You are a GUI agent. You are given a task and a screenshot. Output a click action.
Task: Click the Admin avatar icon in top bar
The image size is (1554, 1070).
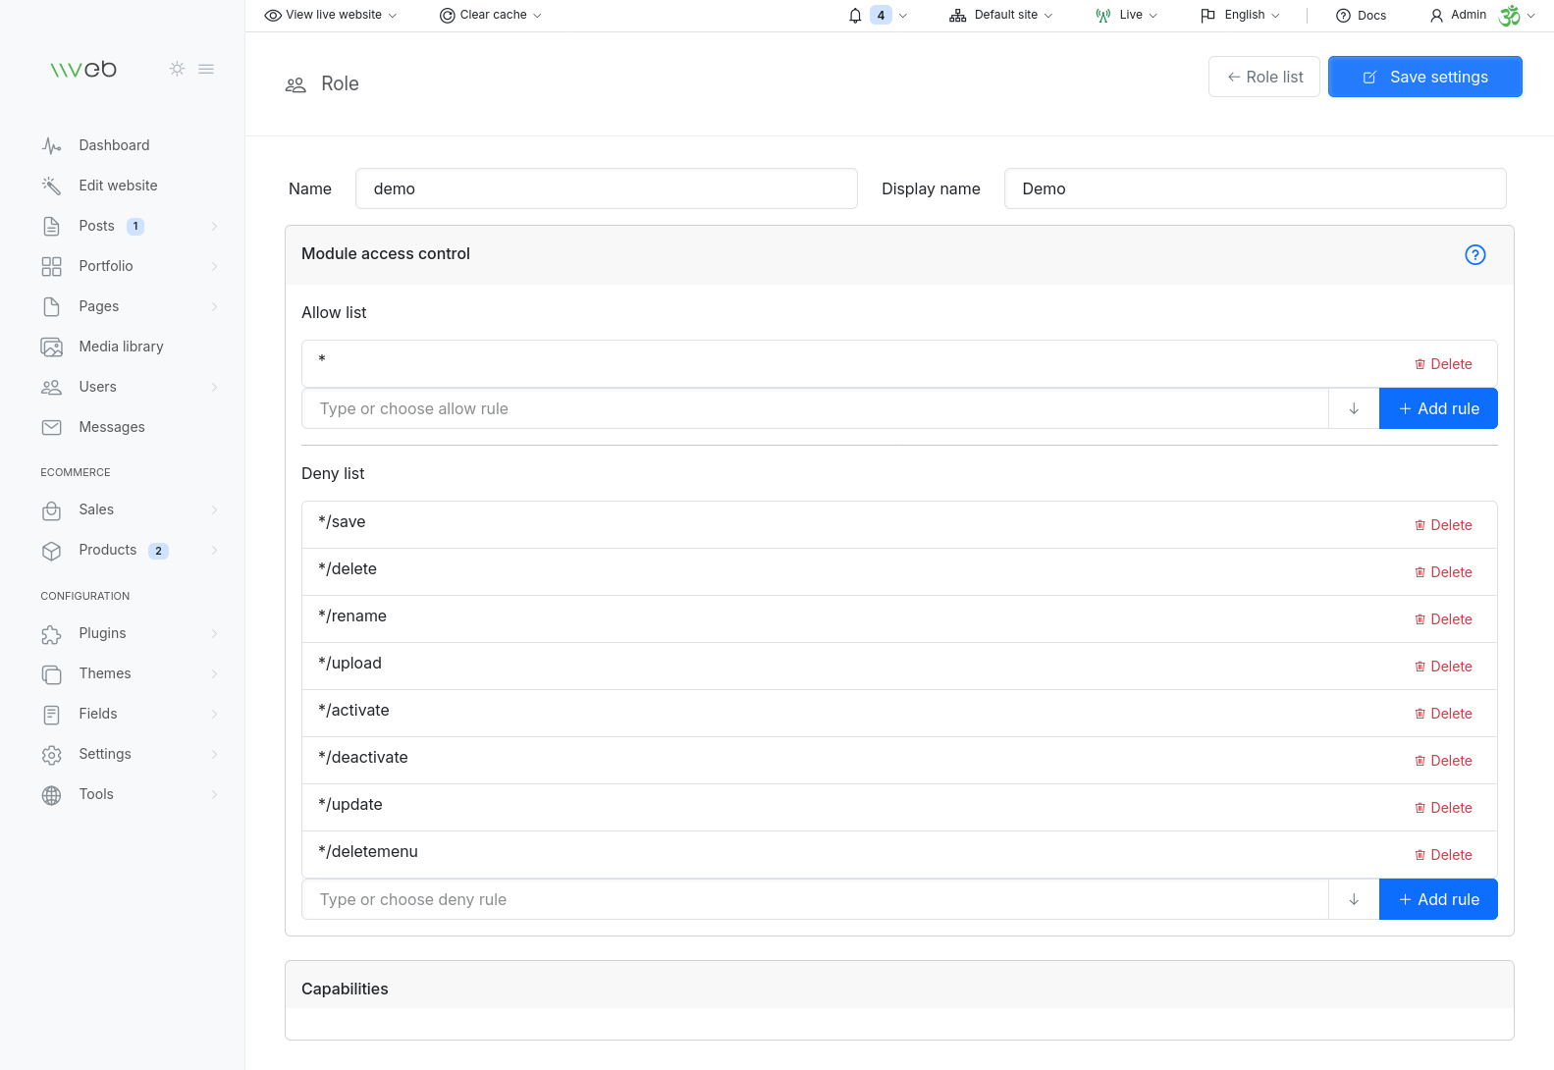click(1509, 16)
